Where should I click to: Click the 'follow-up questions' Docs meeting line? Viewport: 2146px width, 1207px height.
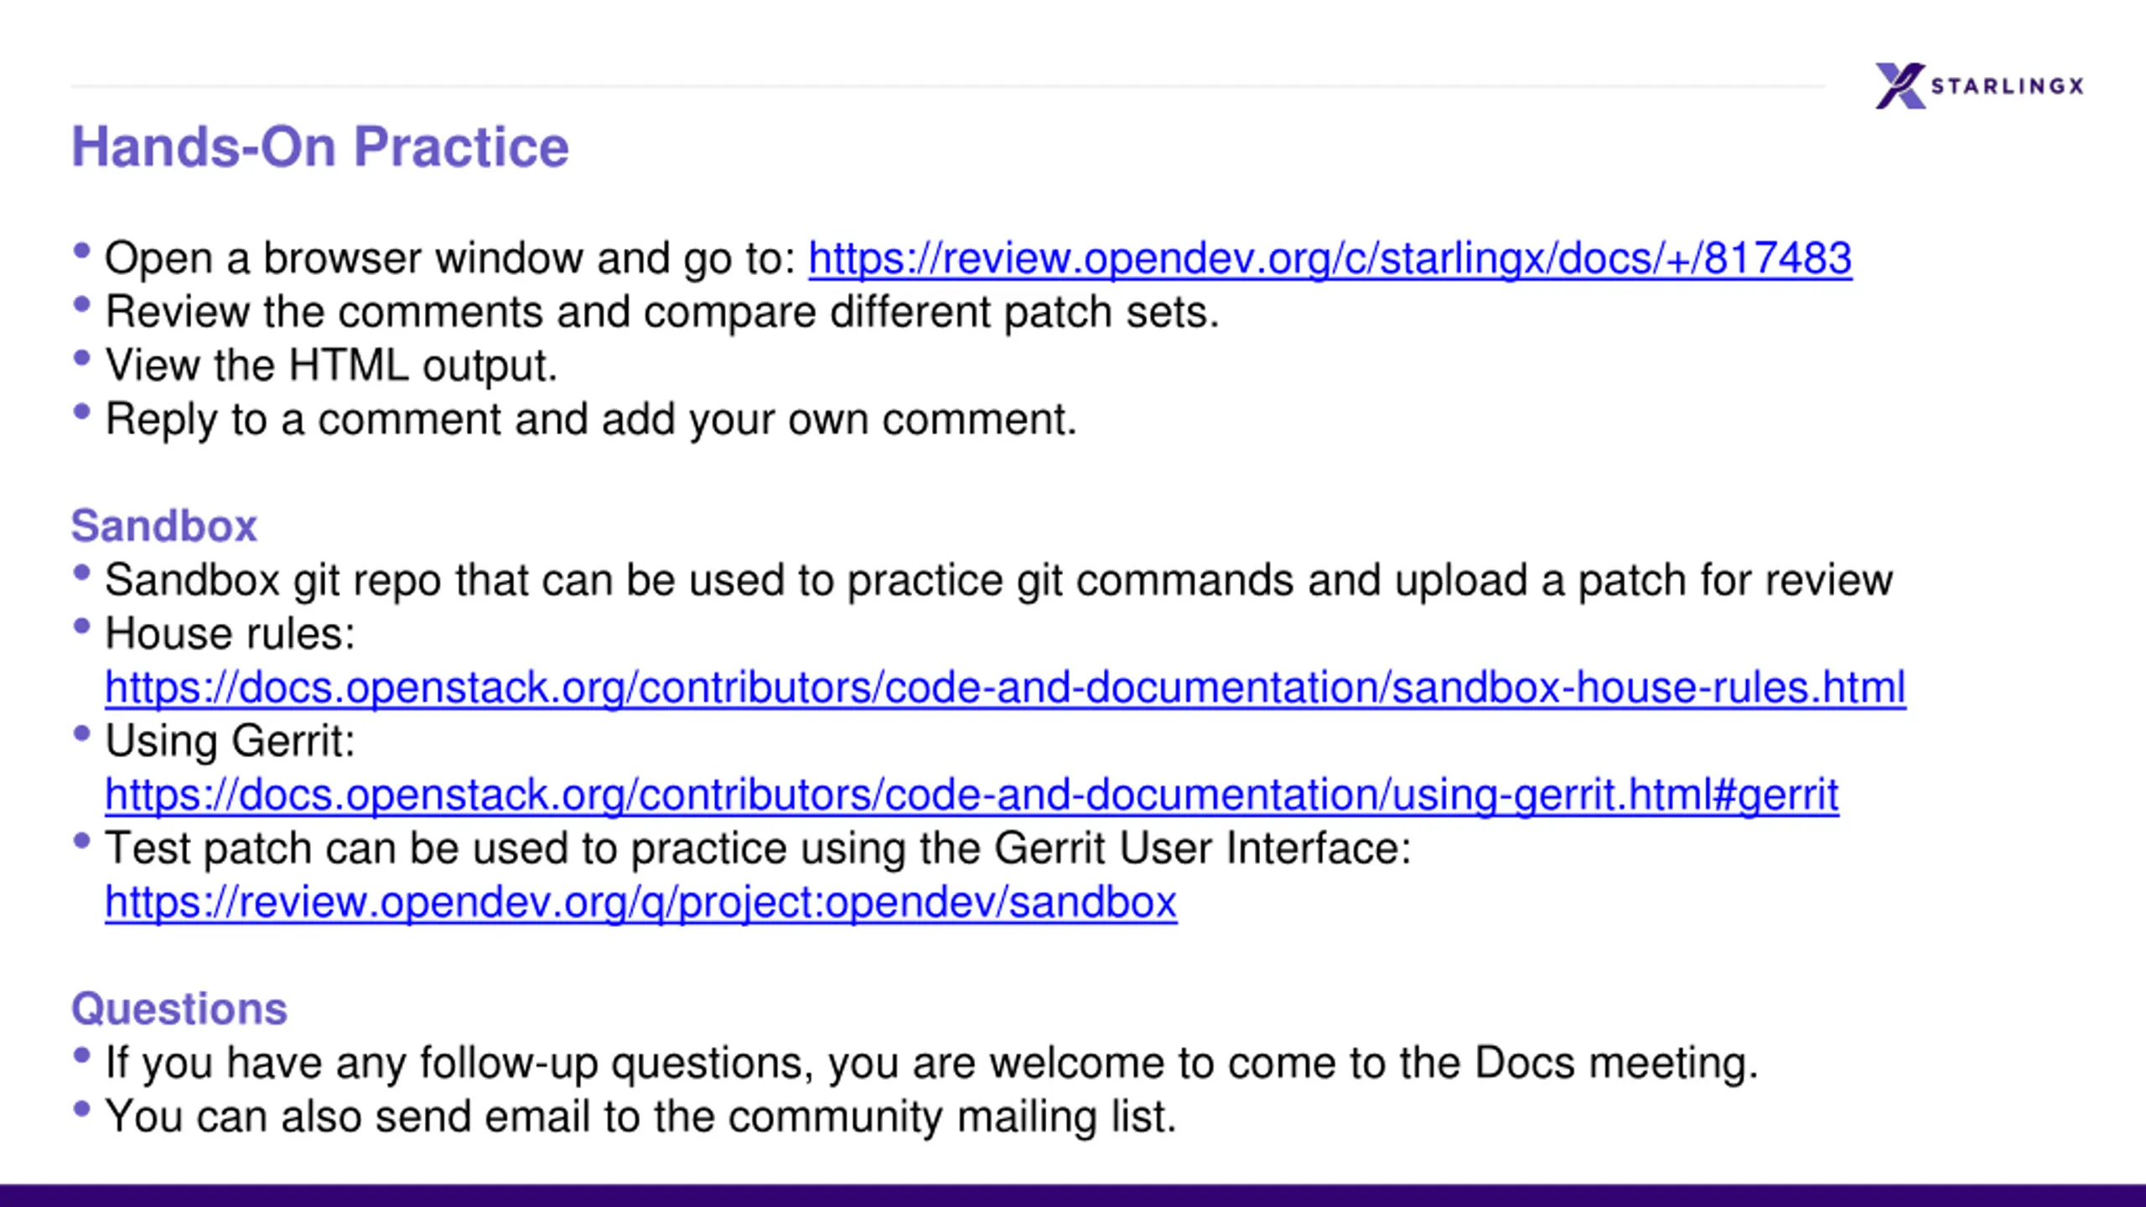click(931, 1063)
